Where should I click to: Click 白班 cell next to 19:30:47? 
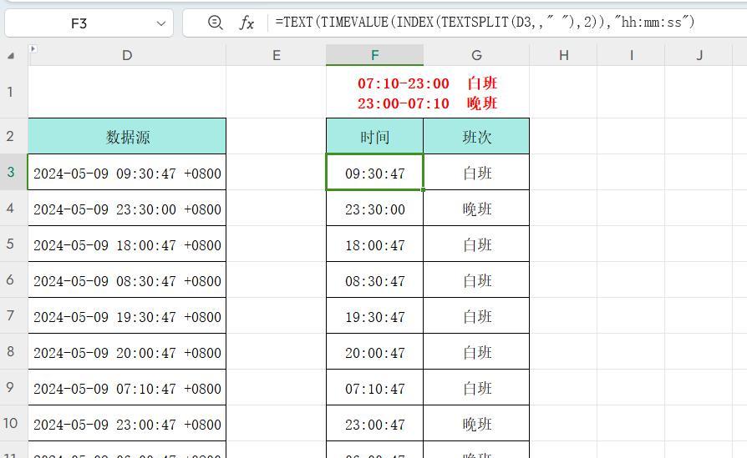476,316
